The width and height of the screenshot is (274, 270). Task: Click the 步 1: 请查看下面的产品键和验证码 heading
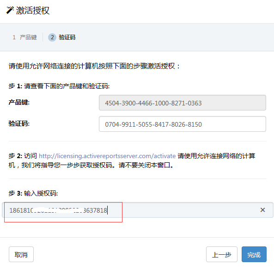click(59, 86)
